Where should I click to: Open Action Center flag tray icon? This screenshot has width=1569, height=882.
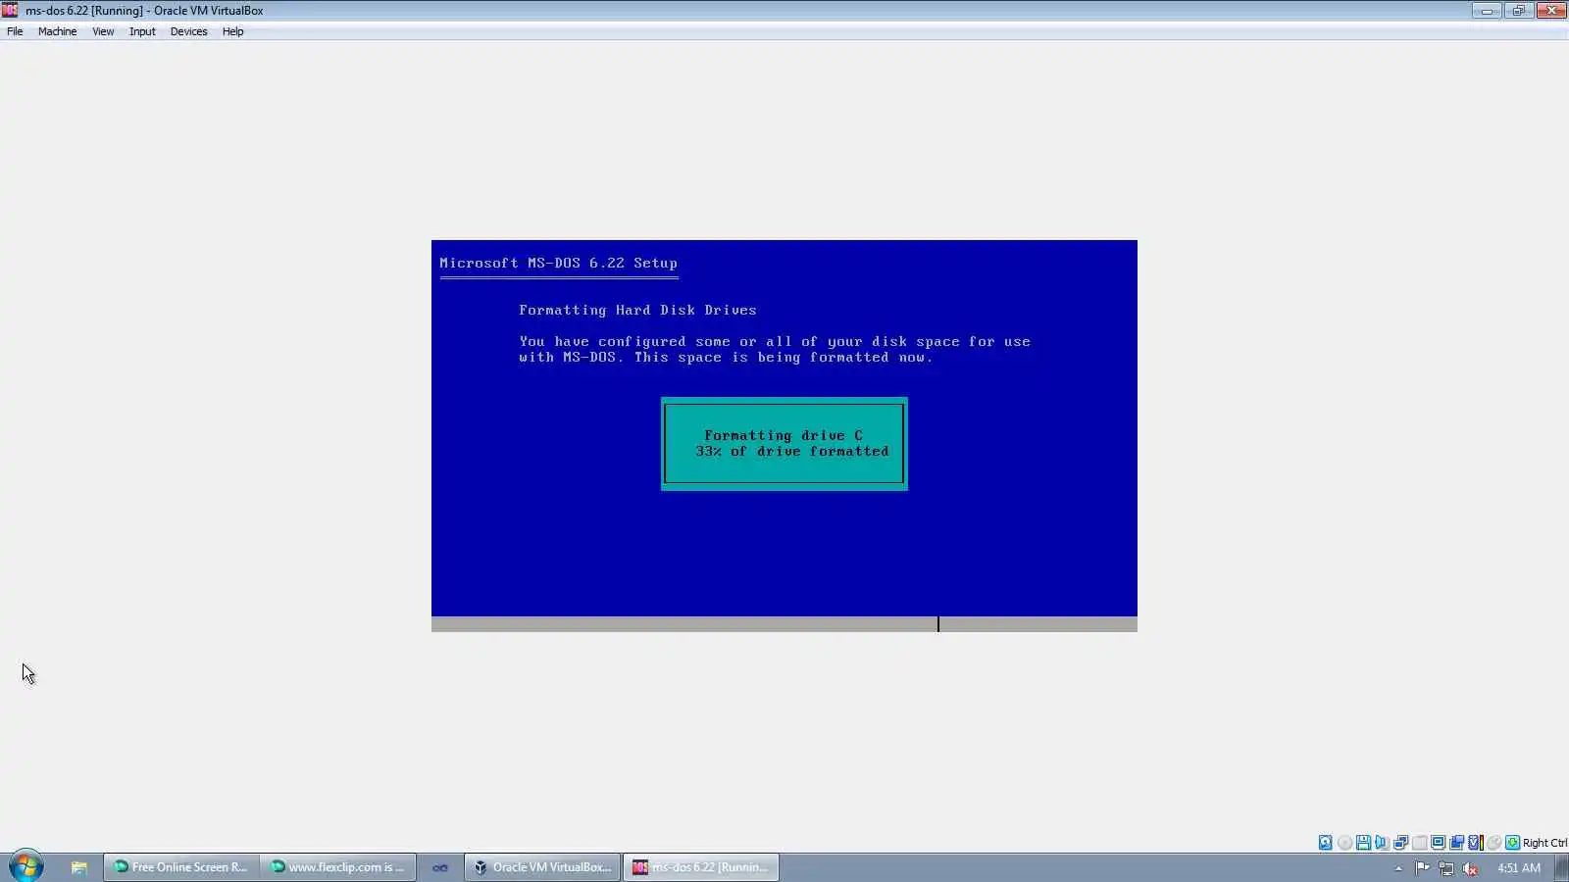pyautogui.click(x=1422, y=868)
